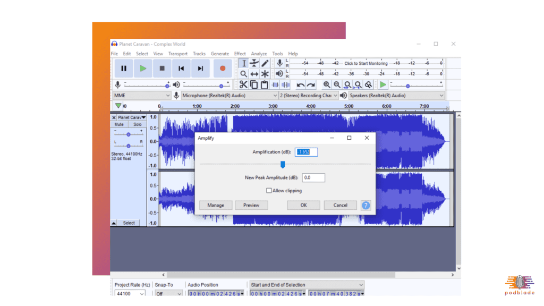
Task: Redo the last undone action
Action: coord(311,84)
